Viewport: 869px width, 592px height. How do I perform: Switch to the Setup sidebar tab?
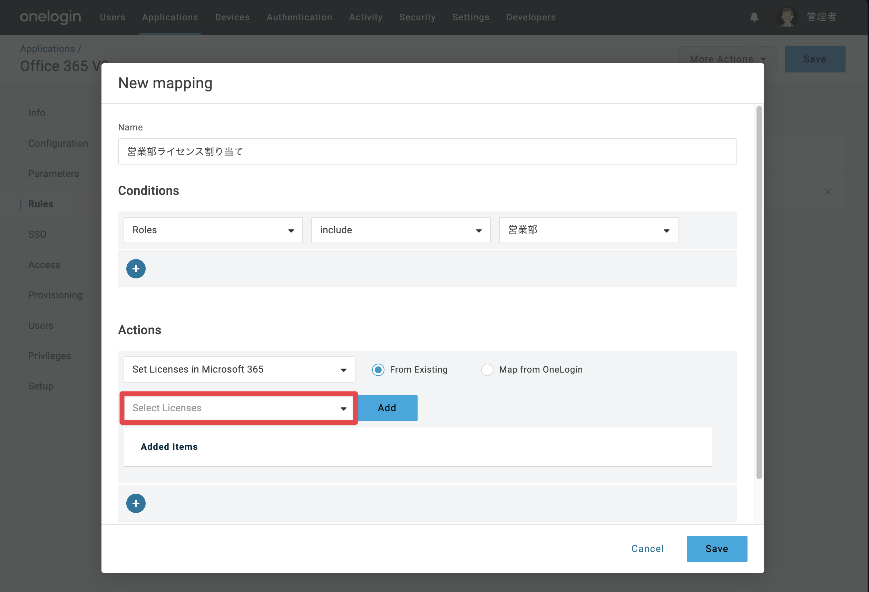[41, 386]
